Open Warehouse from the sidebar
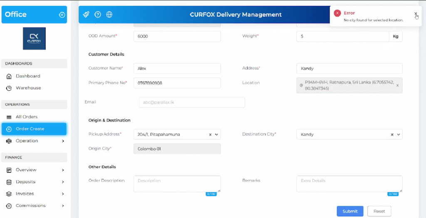This screenshot has width=426, height=218. tap(28, 88)
